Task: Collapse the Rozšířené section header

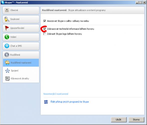Action: [x=21, y=55]
